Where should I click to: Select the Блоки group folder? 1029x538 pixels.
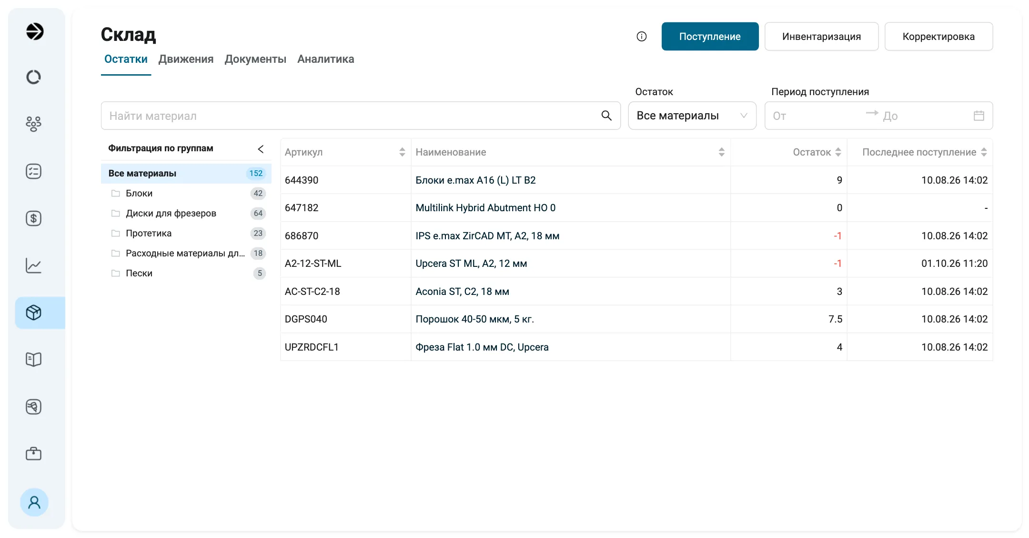coord(186,193)
